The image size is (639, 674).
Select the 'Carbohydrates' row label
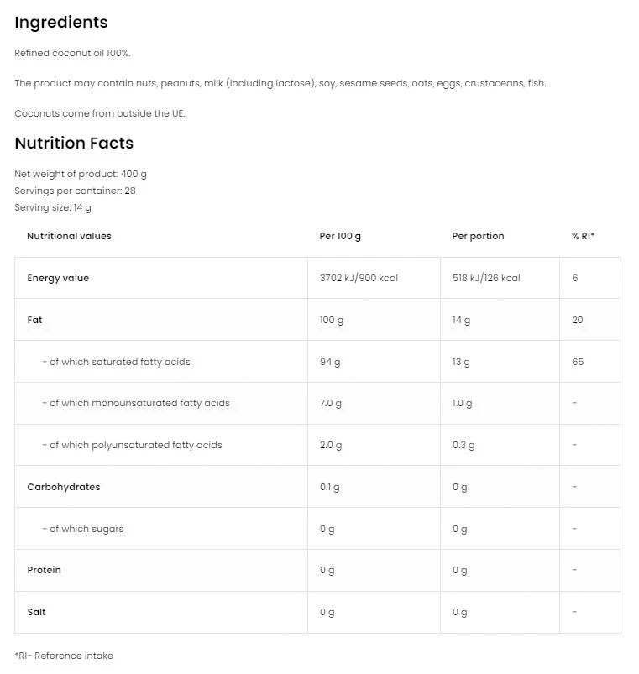tap(64, 487)
